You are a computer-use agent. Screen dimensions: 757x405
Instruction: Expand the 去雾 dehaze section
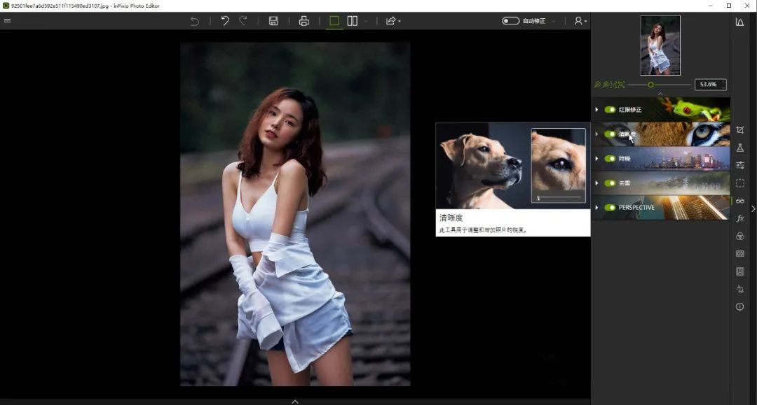pos(596,183)
